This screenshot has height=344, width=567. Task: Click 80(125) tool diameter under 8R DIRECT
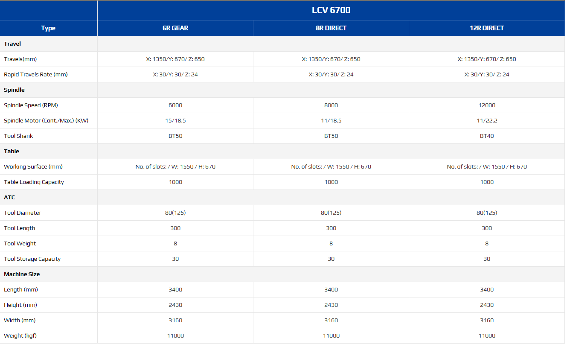[331, 213]
